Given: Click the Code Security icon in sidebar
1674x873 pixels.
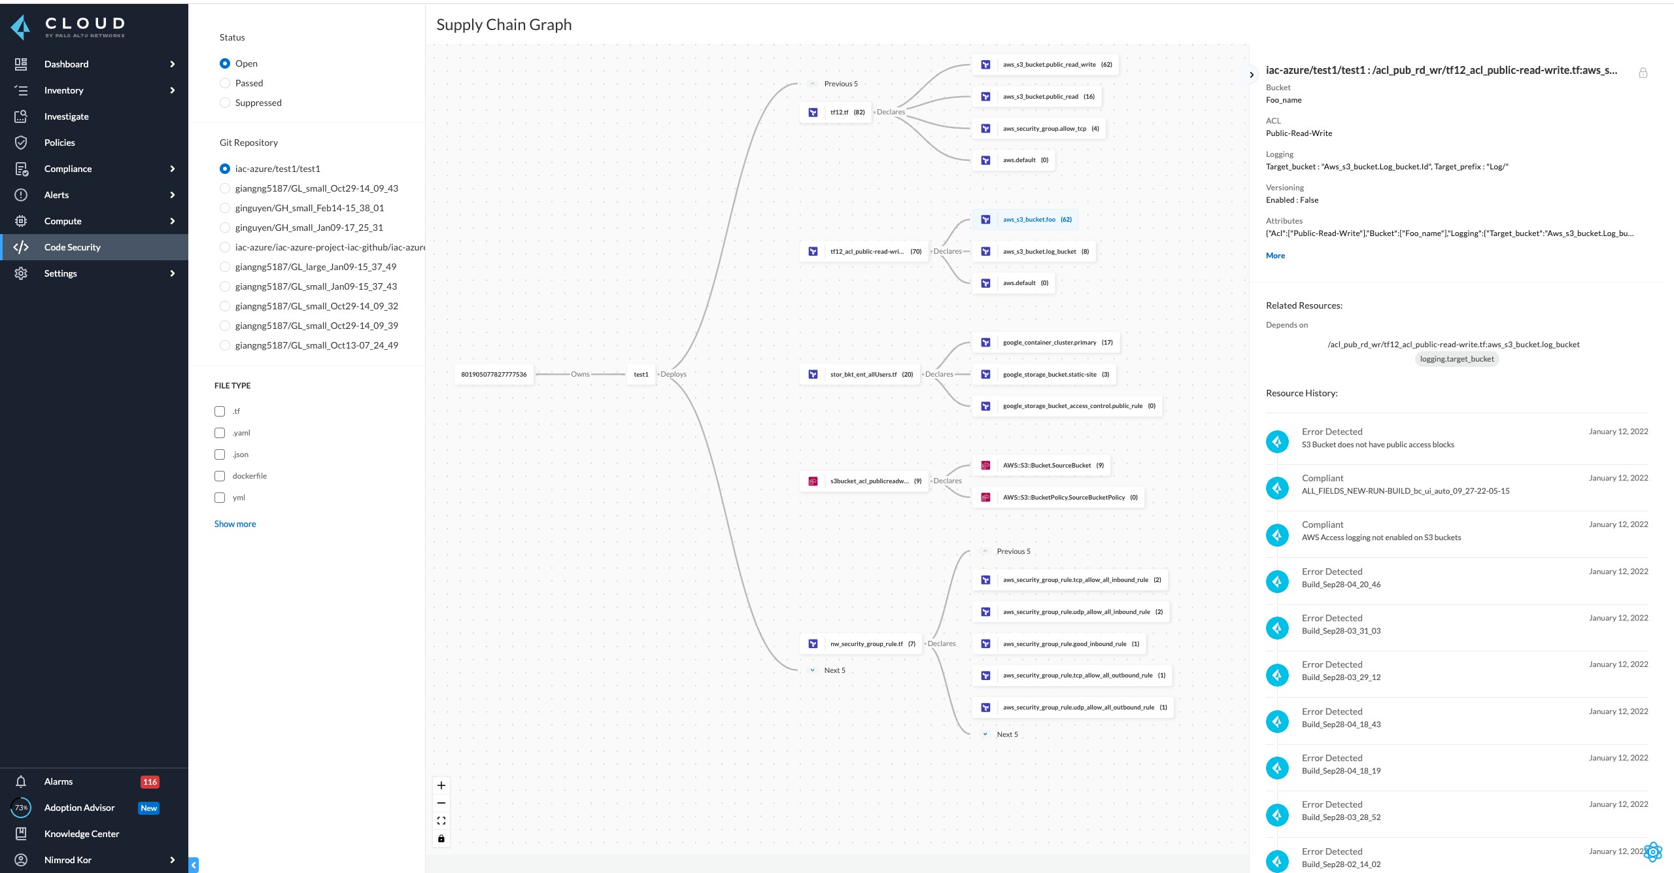Looking at the screenshot, I should click(20, 246).
